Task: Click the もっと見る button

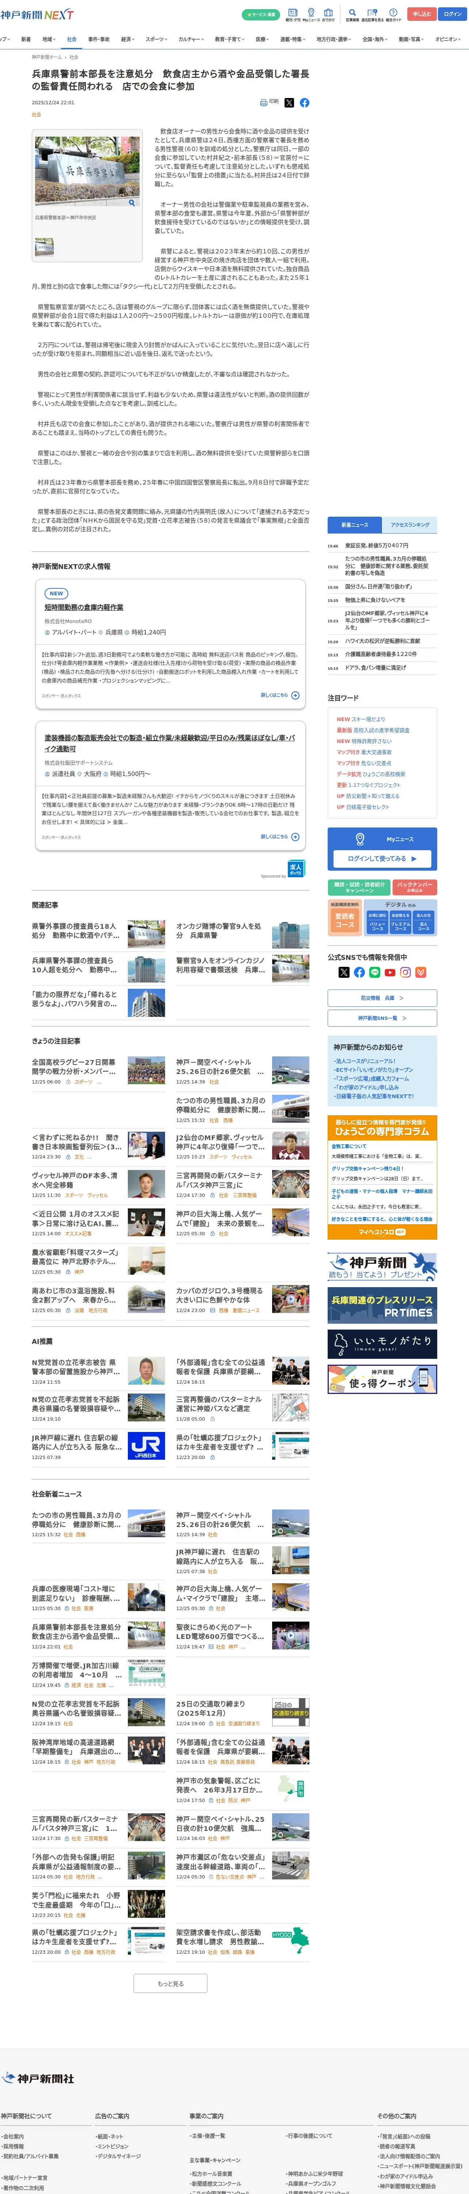Action: [170, 1984]
